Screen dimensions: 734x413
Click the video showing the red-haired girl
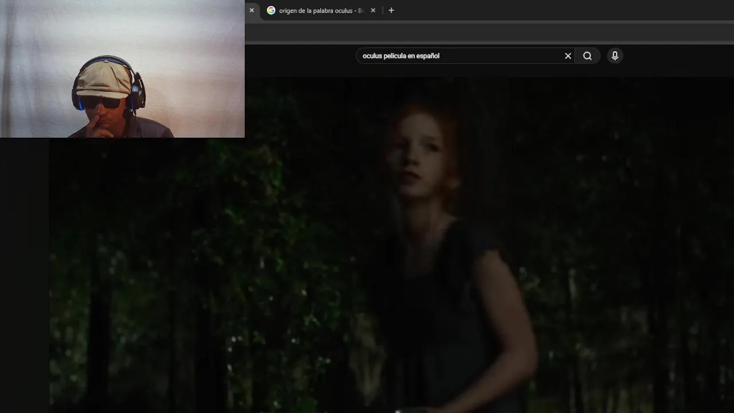tap(392, 246)
